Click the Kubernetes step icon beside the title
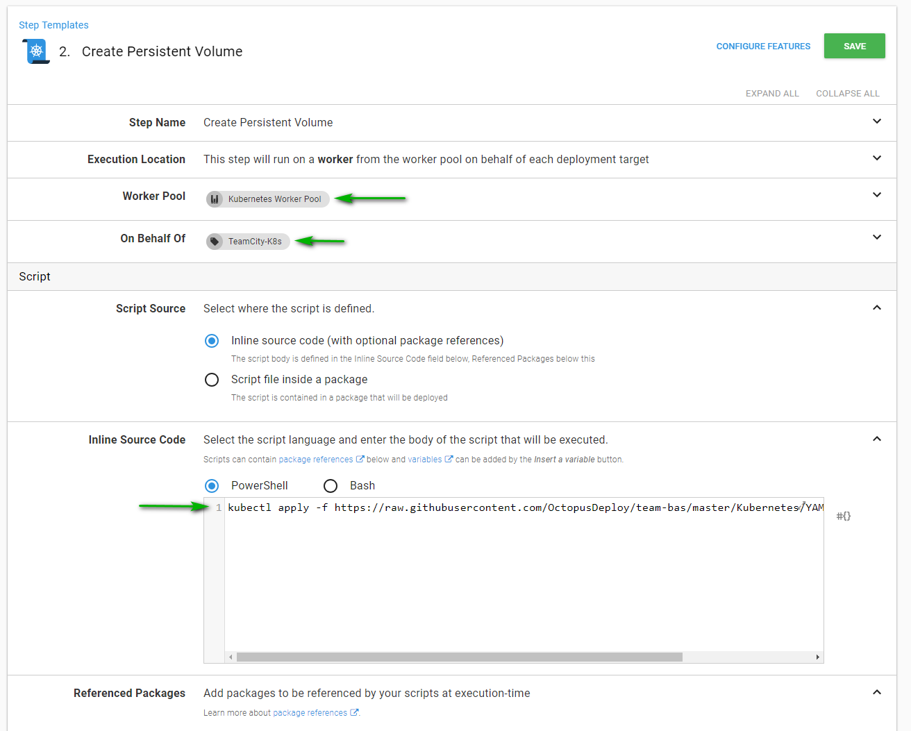This screenshot has width=911, height=731. [36, 51]
